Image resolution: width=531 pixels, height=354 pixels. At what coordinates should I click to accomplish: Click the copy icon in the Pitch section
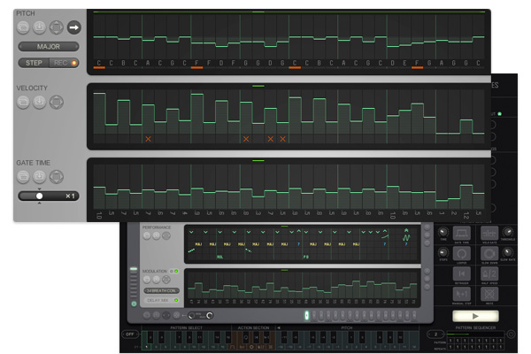coord(23,27)
